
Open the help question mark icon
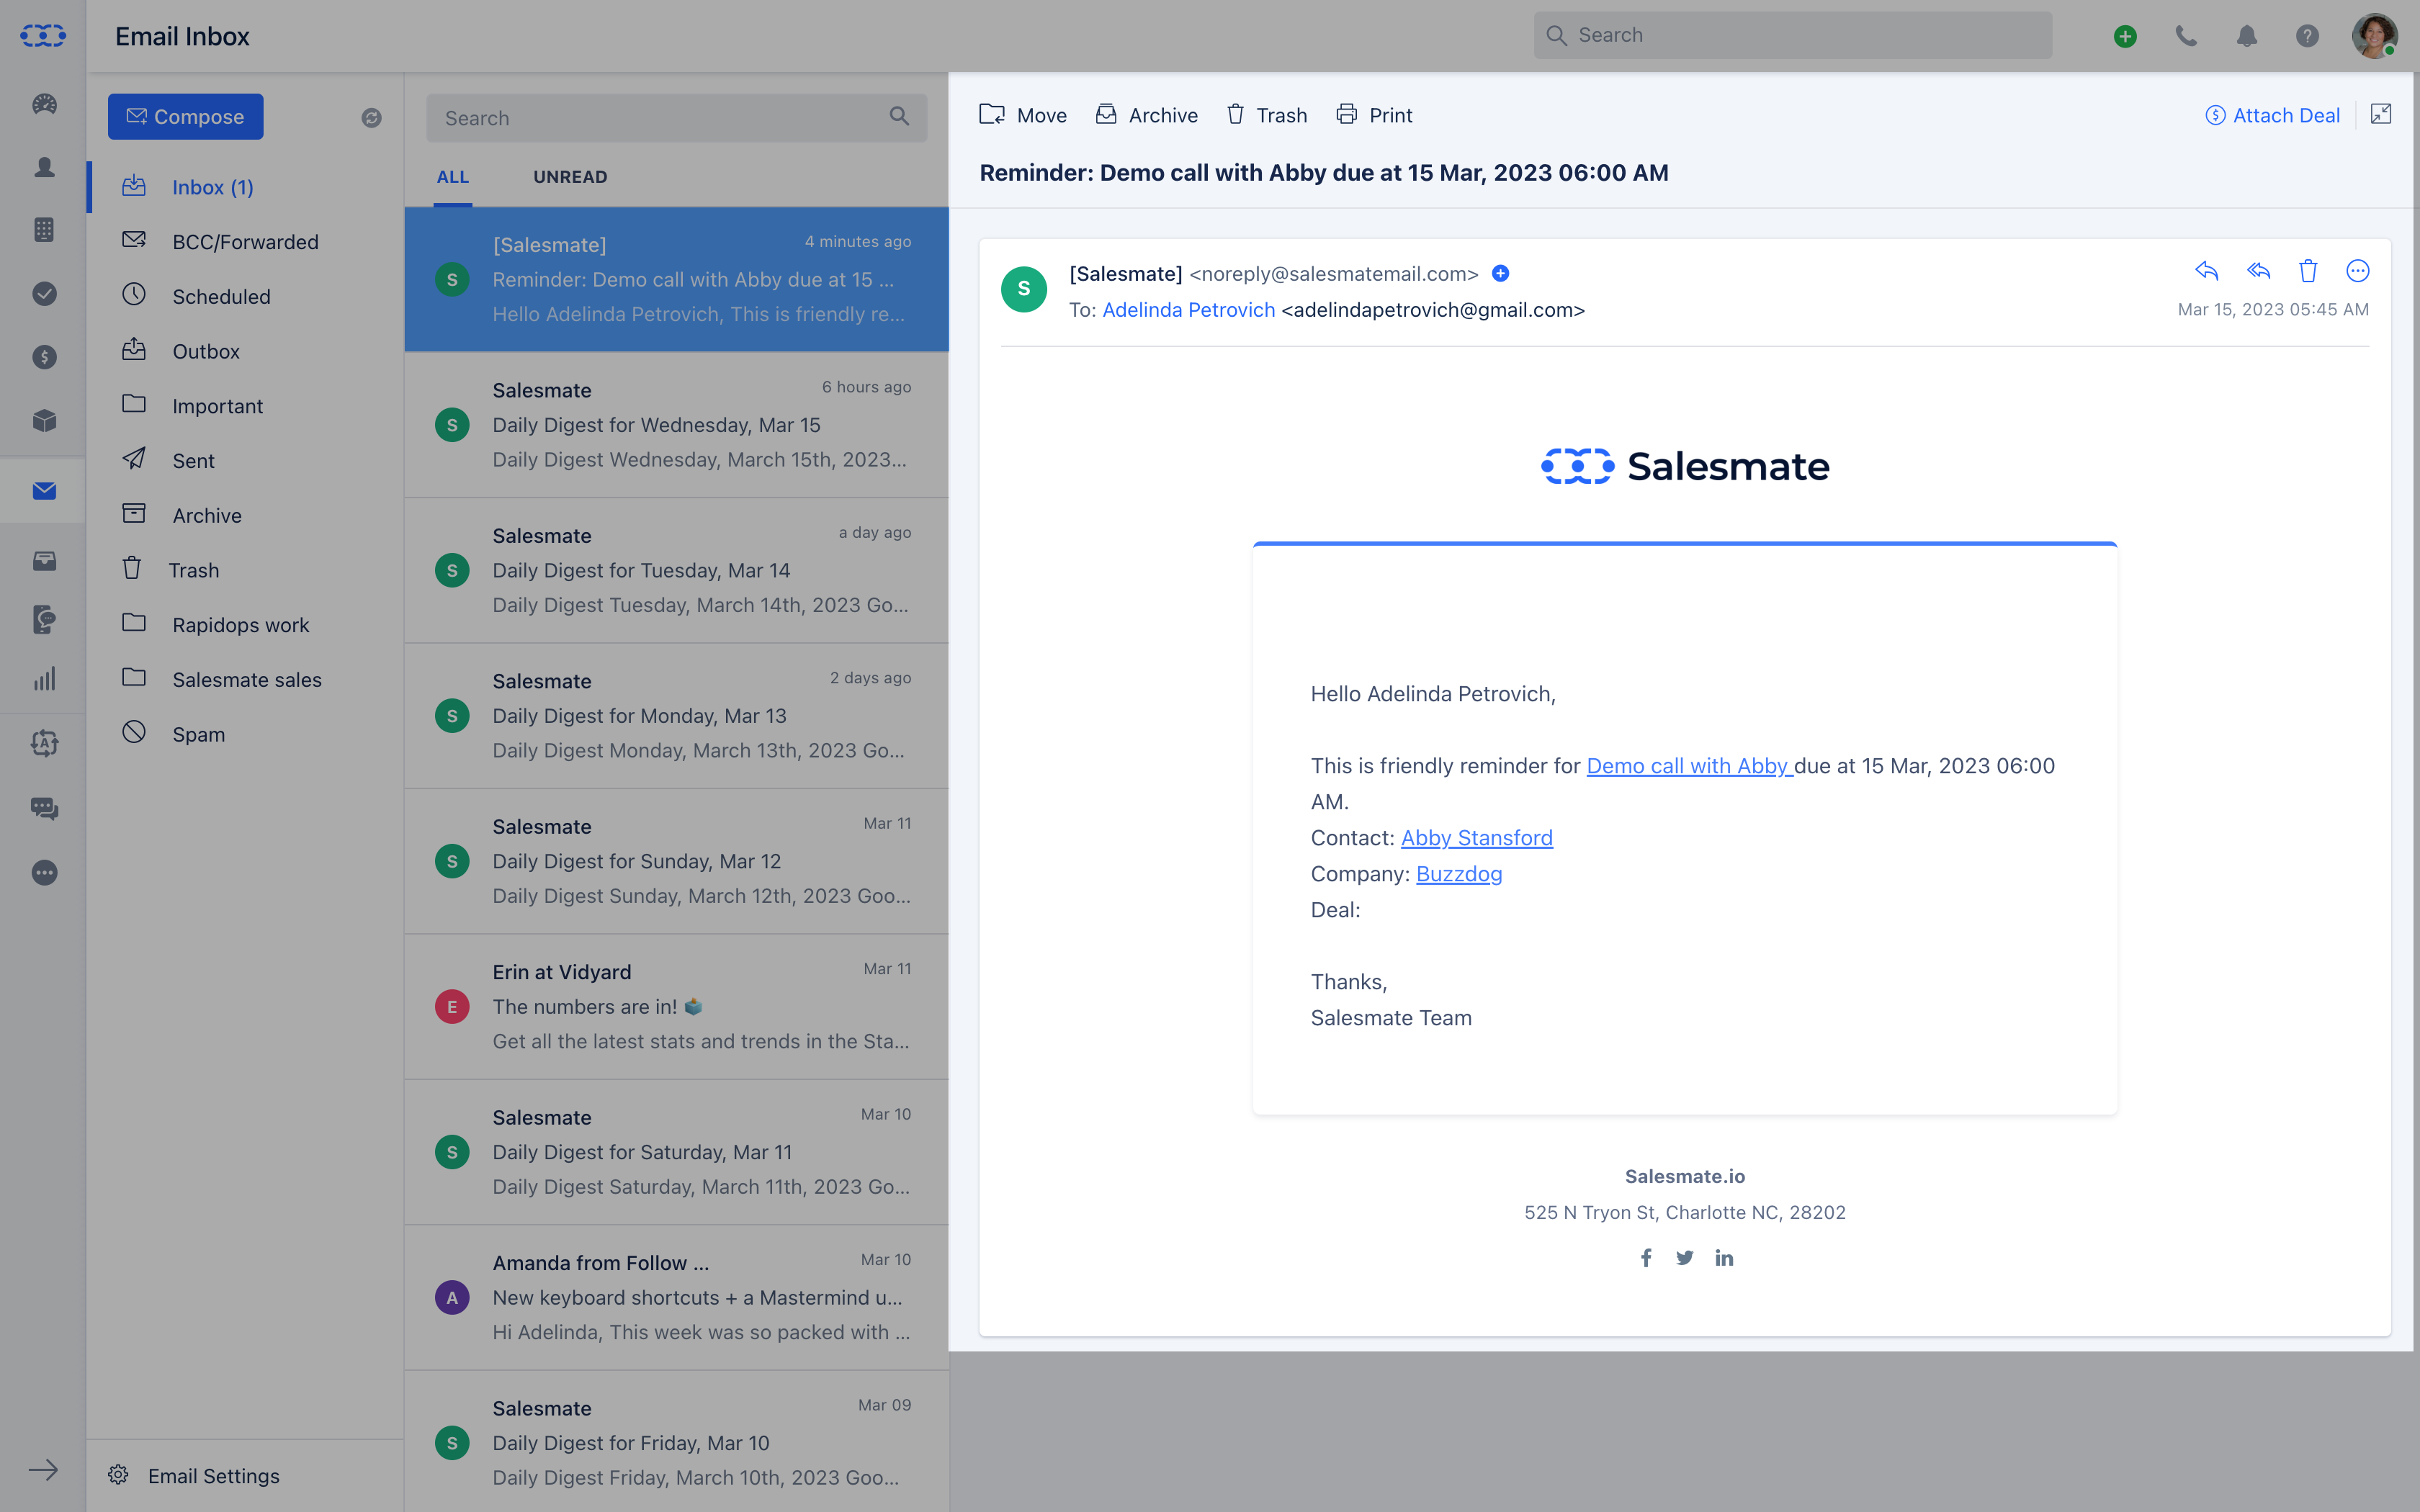tap(2307, 36)
